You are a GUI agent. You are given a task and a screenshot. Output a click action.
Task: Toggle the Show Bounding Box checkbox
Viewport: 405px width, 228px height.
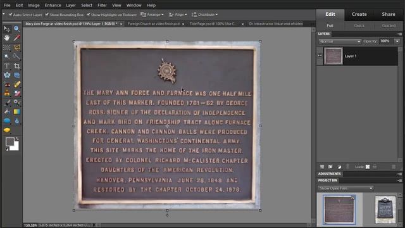[x=47, y=15]
